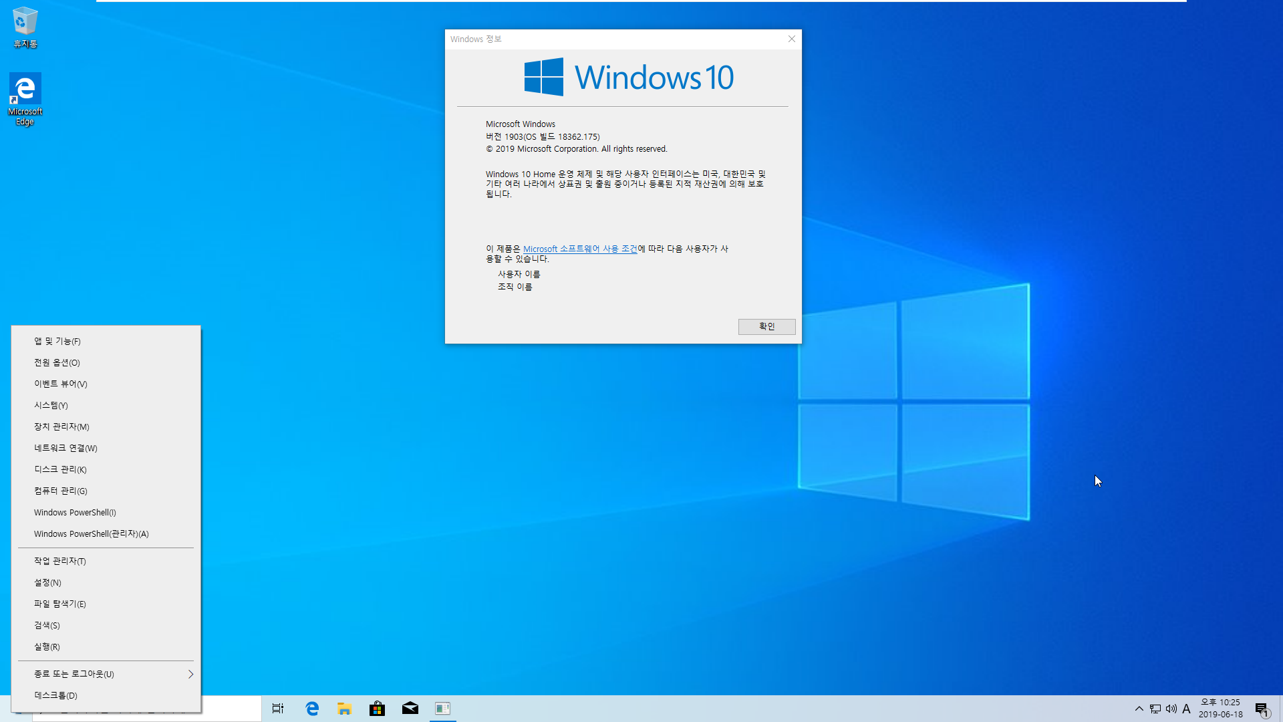Screen dimensions: 1283x722
Task: Select 검색(S) in the context menu
Action: [106, 625]
